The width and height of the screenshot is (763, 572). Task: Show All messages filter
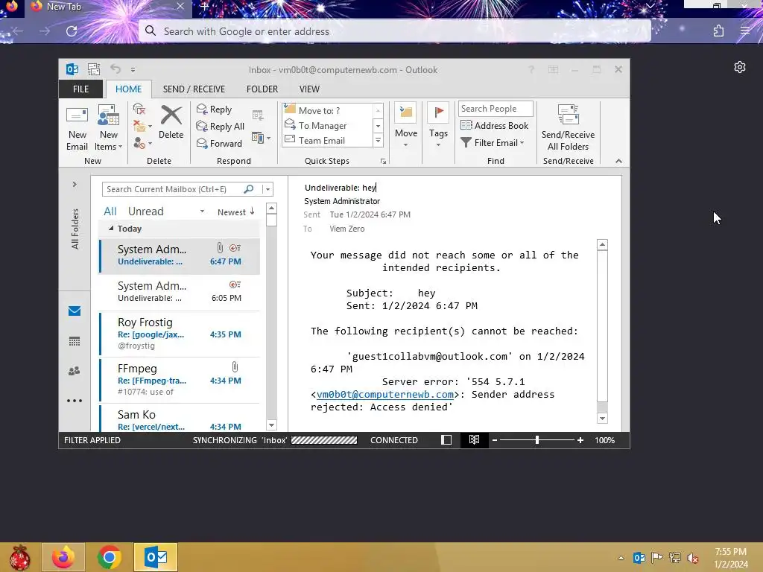point(110,212)
